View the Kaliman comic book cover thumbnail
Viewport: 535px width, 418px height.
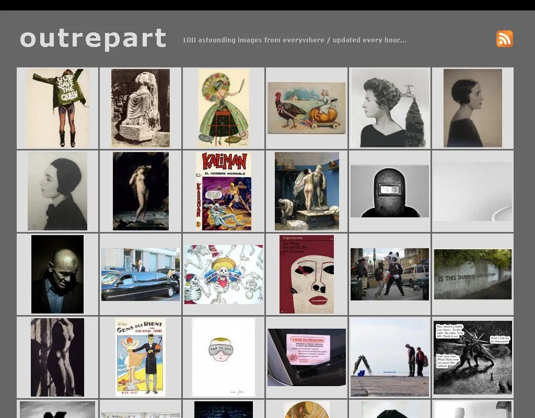(x=223, y=191)
